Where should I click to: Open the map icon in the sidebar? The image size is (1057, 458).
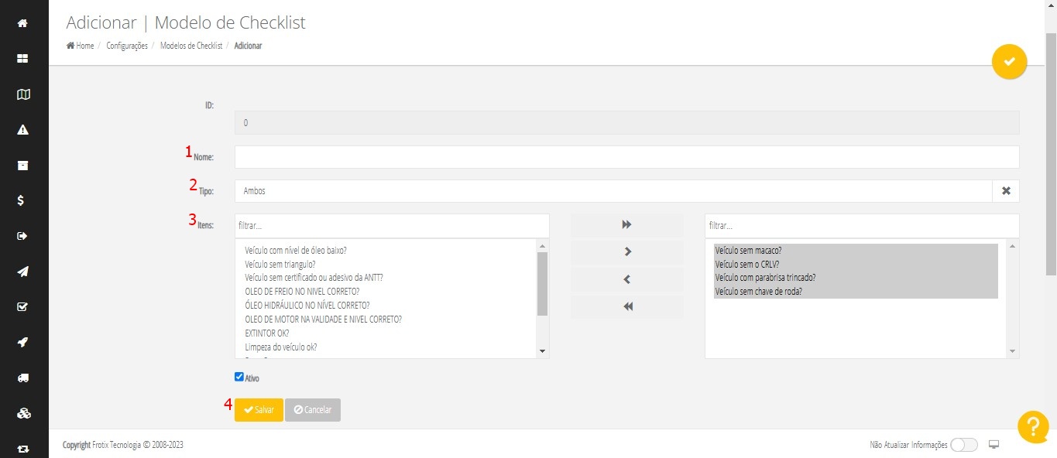23,94
